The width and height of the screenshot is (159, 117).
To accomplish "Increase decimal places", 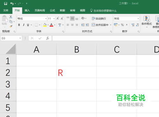I will [133, 25].
